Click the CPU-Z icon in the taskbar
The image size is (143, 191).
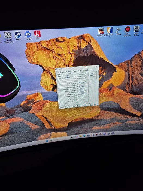click(x=112, y=133)
